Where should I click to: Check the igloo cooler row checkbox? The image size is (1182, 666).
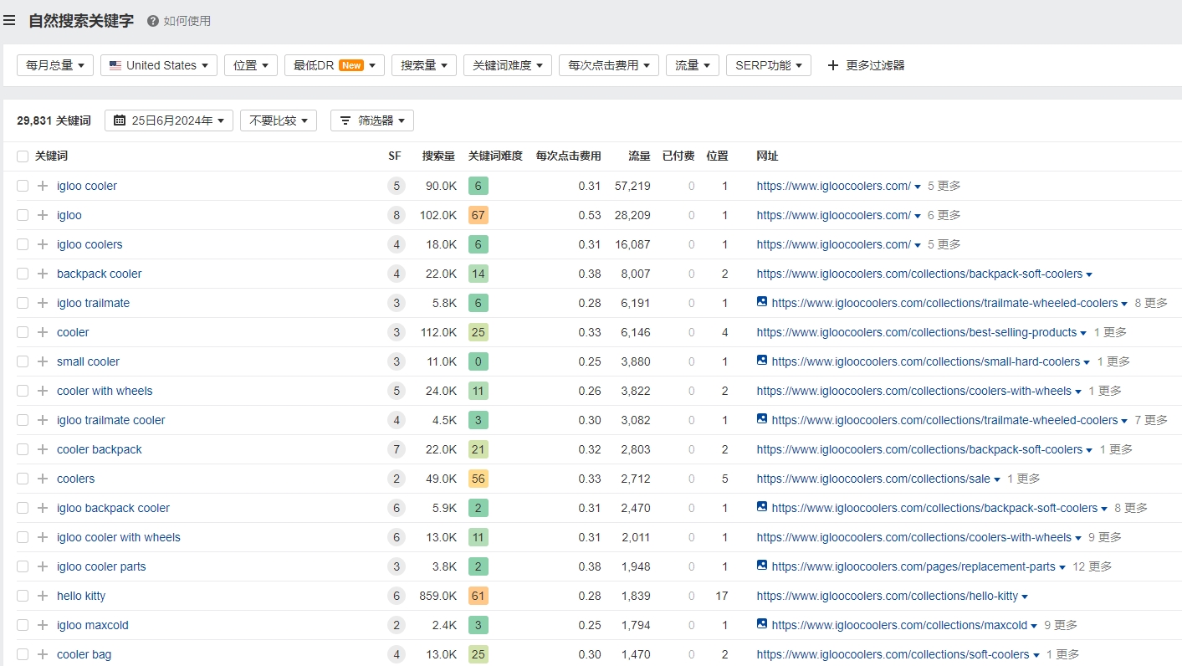23,186
